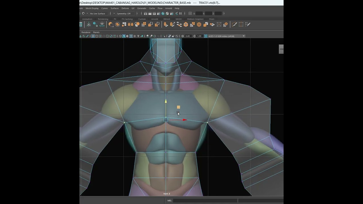Click the Freeze Transformations 0,0,0 icon
Viewport: 363px width, 204px height.
[102, 24]
